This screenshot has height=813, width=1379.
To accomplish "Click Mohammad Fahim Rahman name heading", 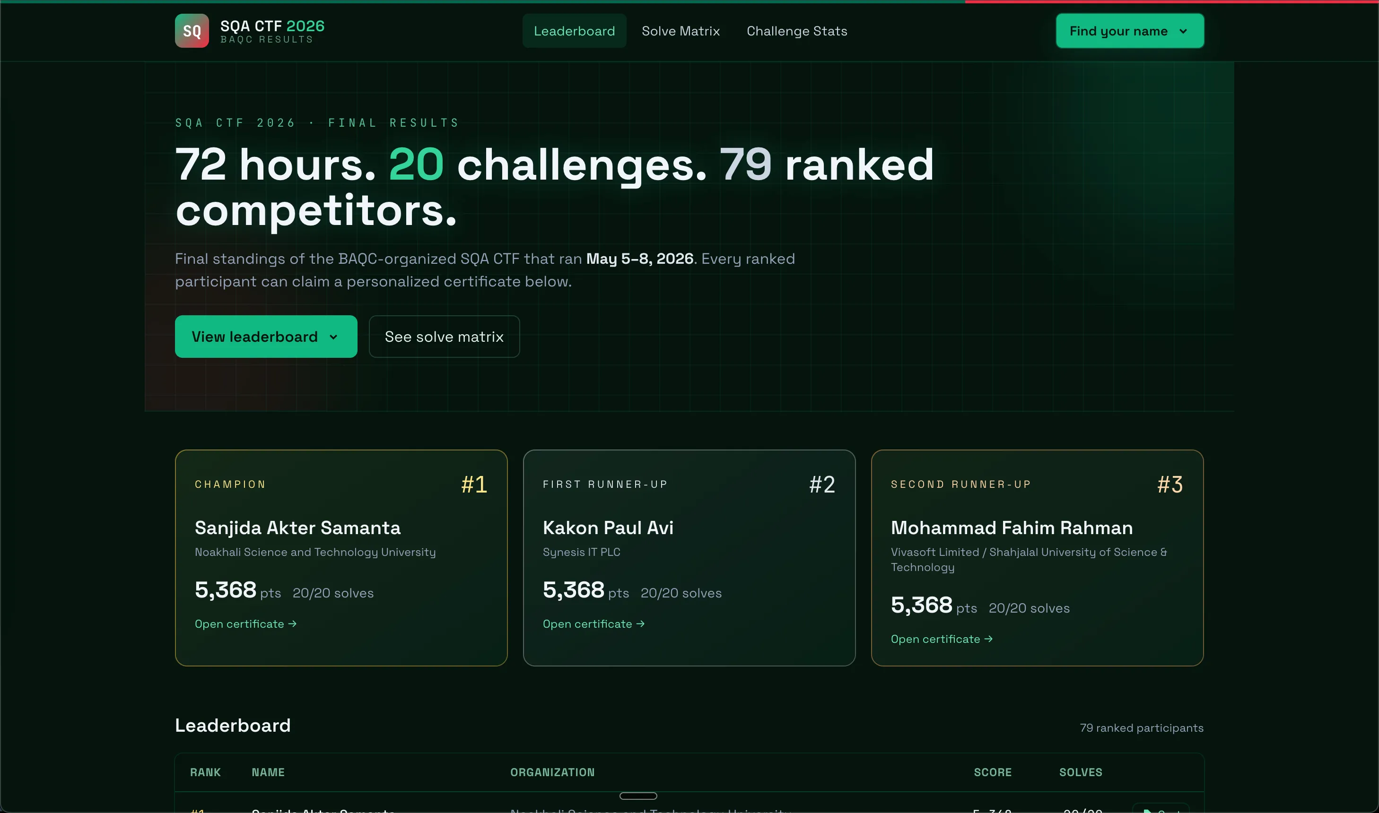I will [1012, 528].
